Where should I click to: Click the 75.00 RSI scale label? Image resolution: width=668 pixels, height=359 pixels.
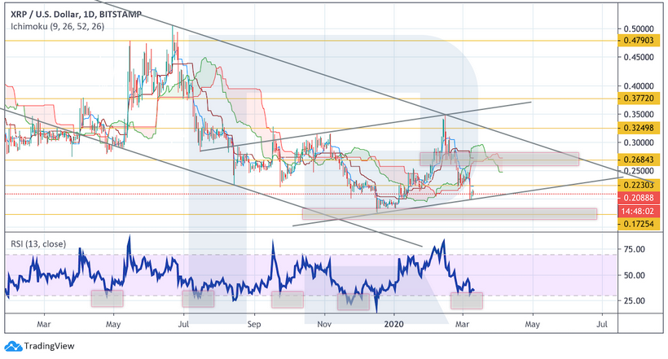[632, 251]
